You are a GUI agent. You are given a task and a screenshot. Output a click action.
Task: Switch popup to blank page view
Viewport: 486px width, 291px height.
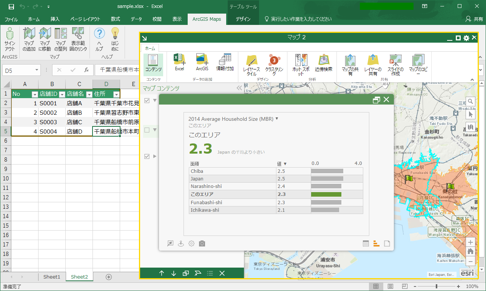click(x=387, y=243)
